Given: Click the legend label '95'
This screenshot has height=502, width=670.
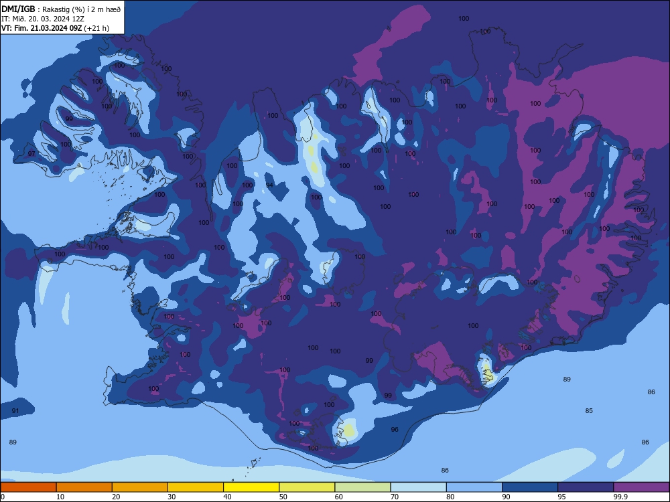Looking at the screenshot, I should (x=562, y=497).
